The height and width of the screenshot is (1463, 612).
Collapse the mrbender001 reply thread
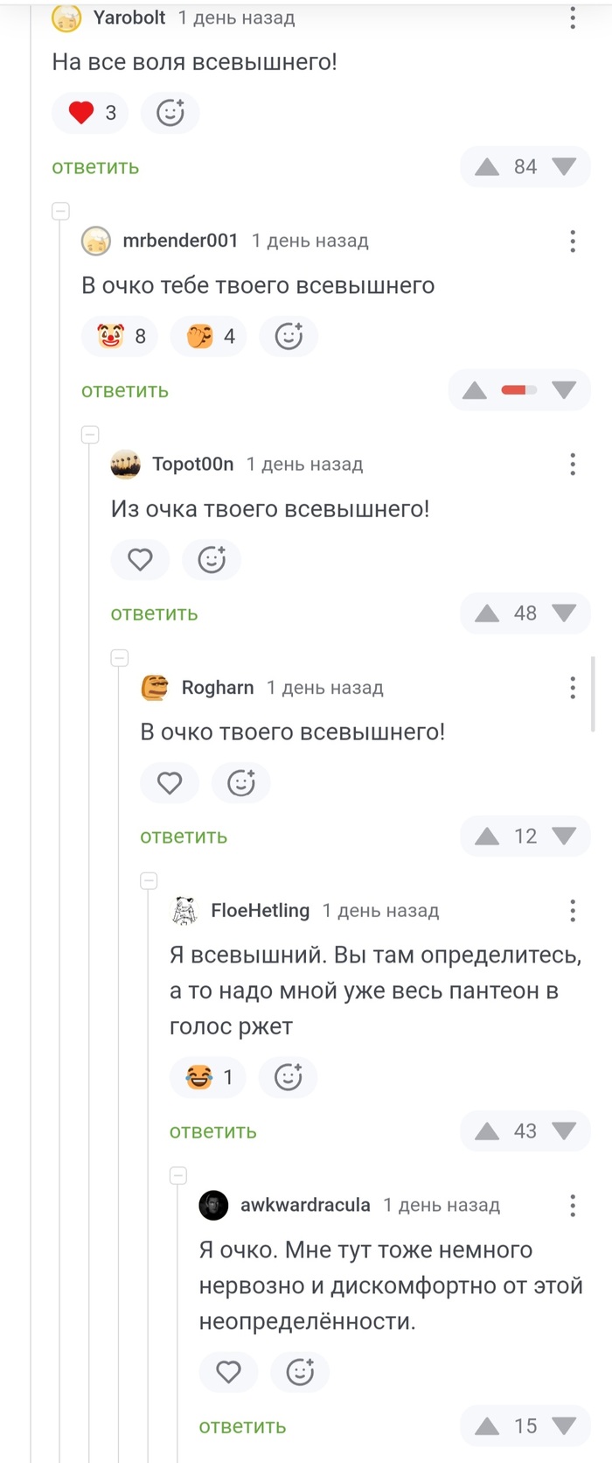tap(61, 211)
